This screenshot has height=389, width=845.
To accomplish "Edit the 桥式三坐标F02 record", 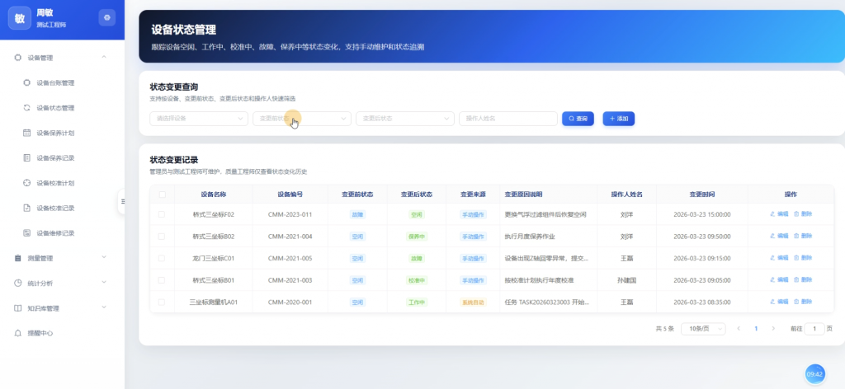I will (x=779, y=214).
